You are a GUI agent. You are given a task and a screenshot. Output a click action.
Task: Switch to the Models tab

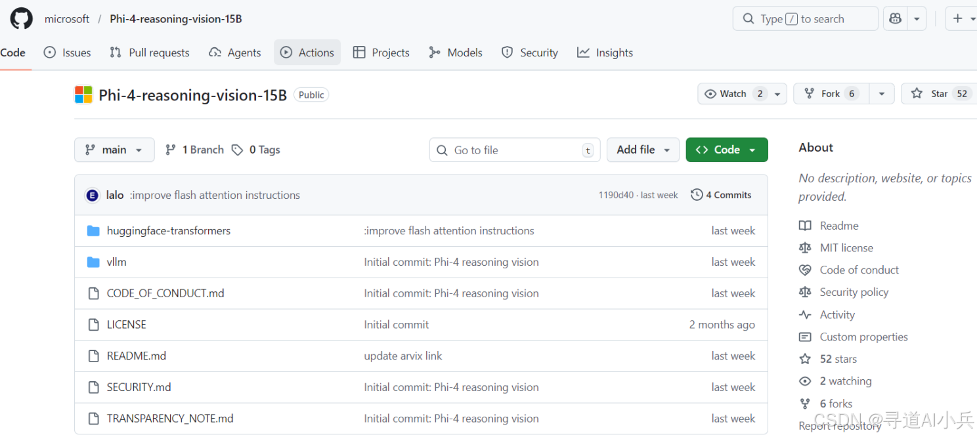pyautogui.click(x=455, y=52)
